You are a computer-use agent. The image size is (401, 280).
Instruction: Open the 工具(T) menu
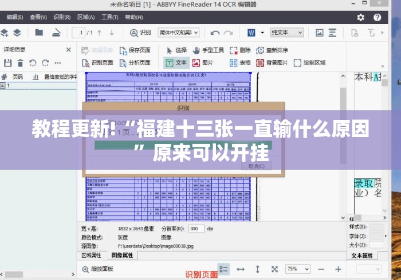click(x=110, y=17)
